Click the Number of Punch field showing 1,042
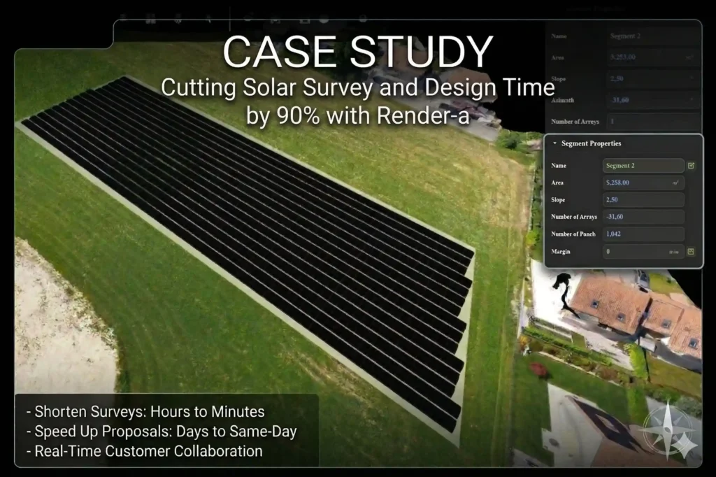The image size is (716, 477). tap(643, 234)
